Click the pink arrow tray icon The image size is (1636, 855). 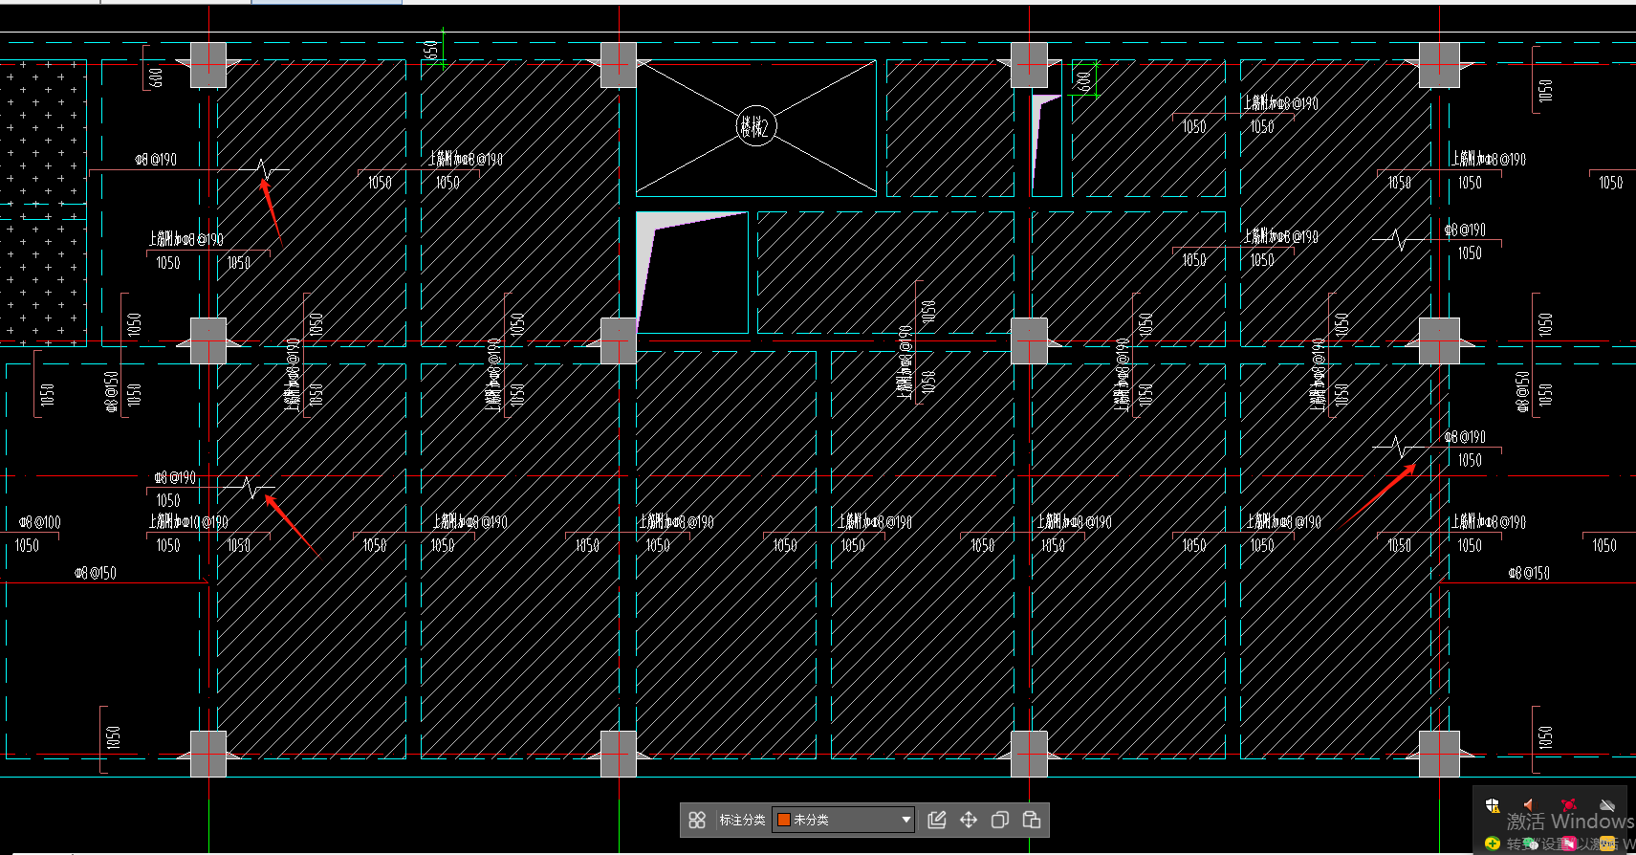(1569, 844)
